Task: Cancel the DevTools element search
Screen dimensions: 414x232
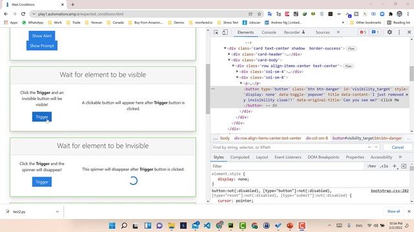Action: 398,148
